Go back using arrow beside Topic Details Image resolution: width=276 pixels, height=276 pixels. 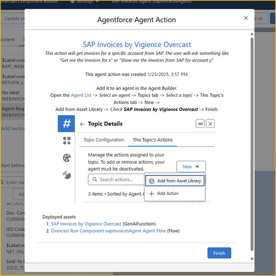point(82,124)
